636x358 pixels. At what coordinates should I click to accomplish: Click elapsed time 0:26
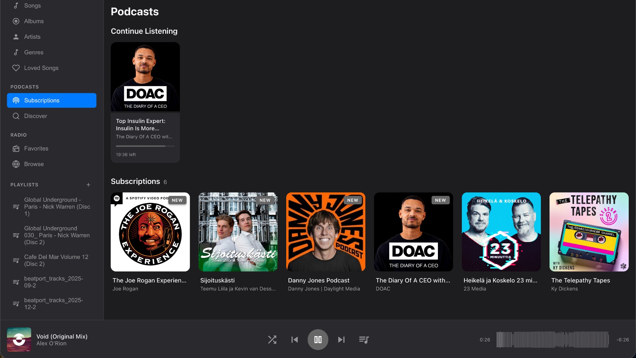[485, 340]
